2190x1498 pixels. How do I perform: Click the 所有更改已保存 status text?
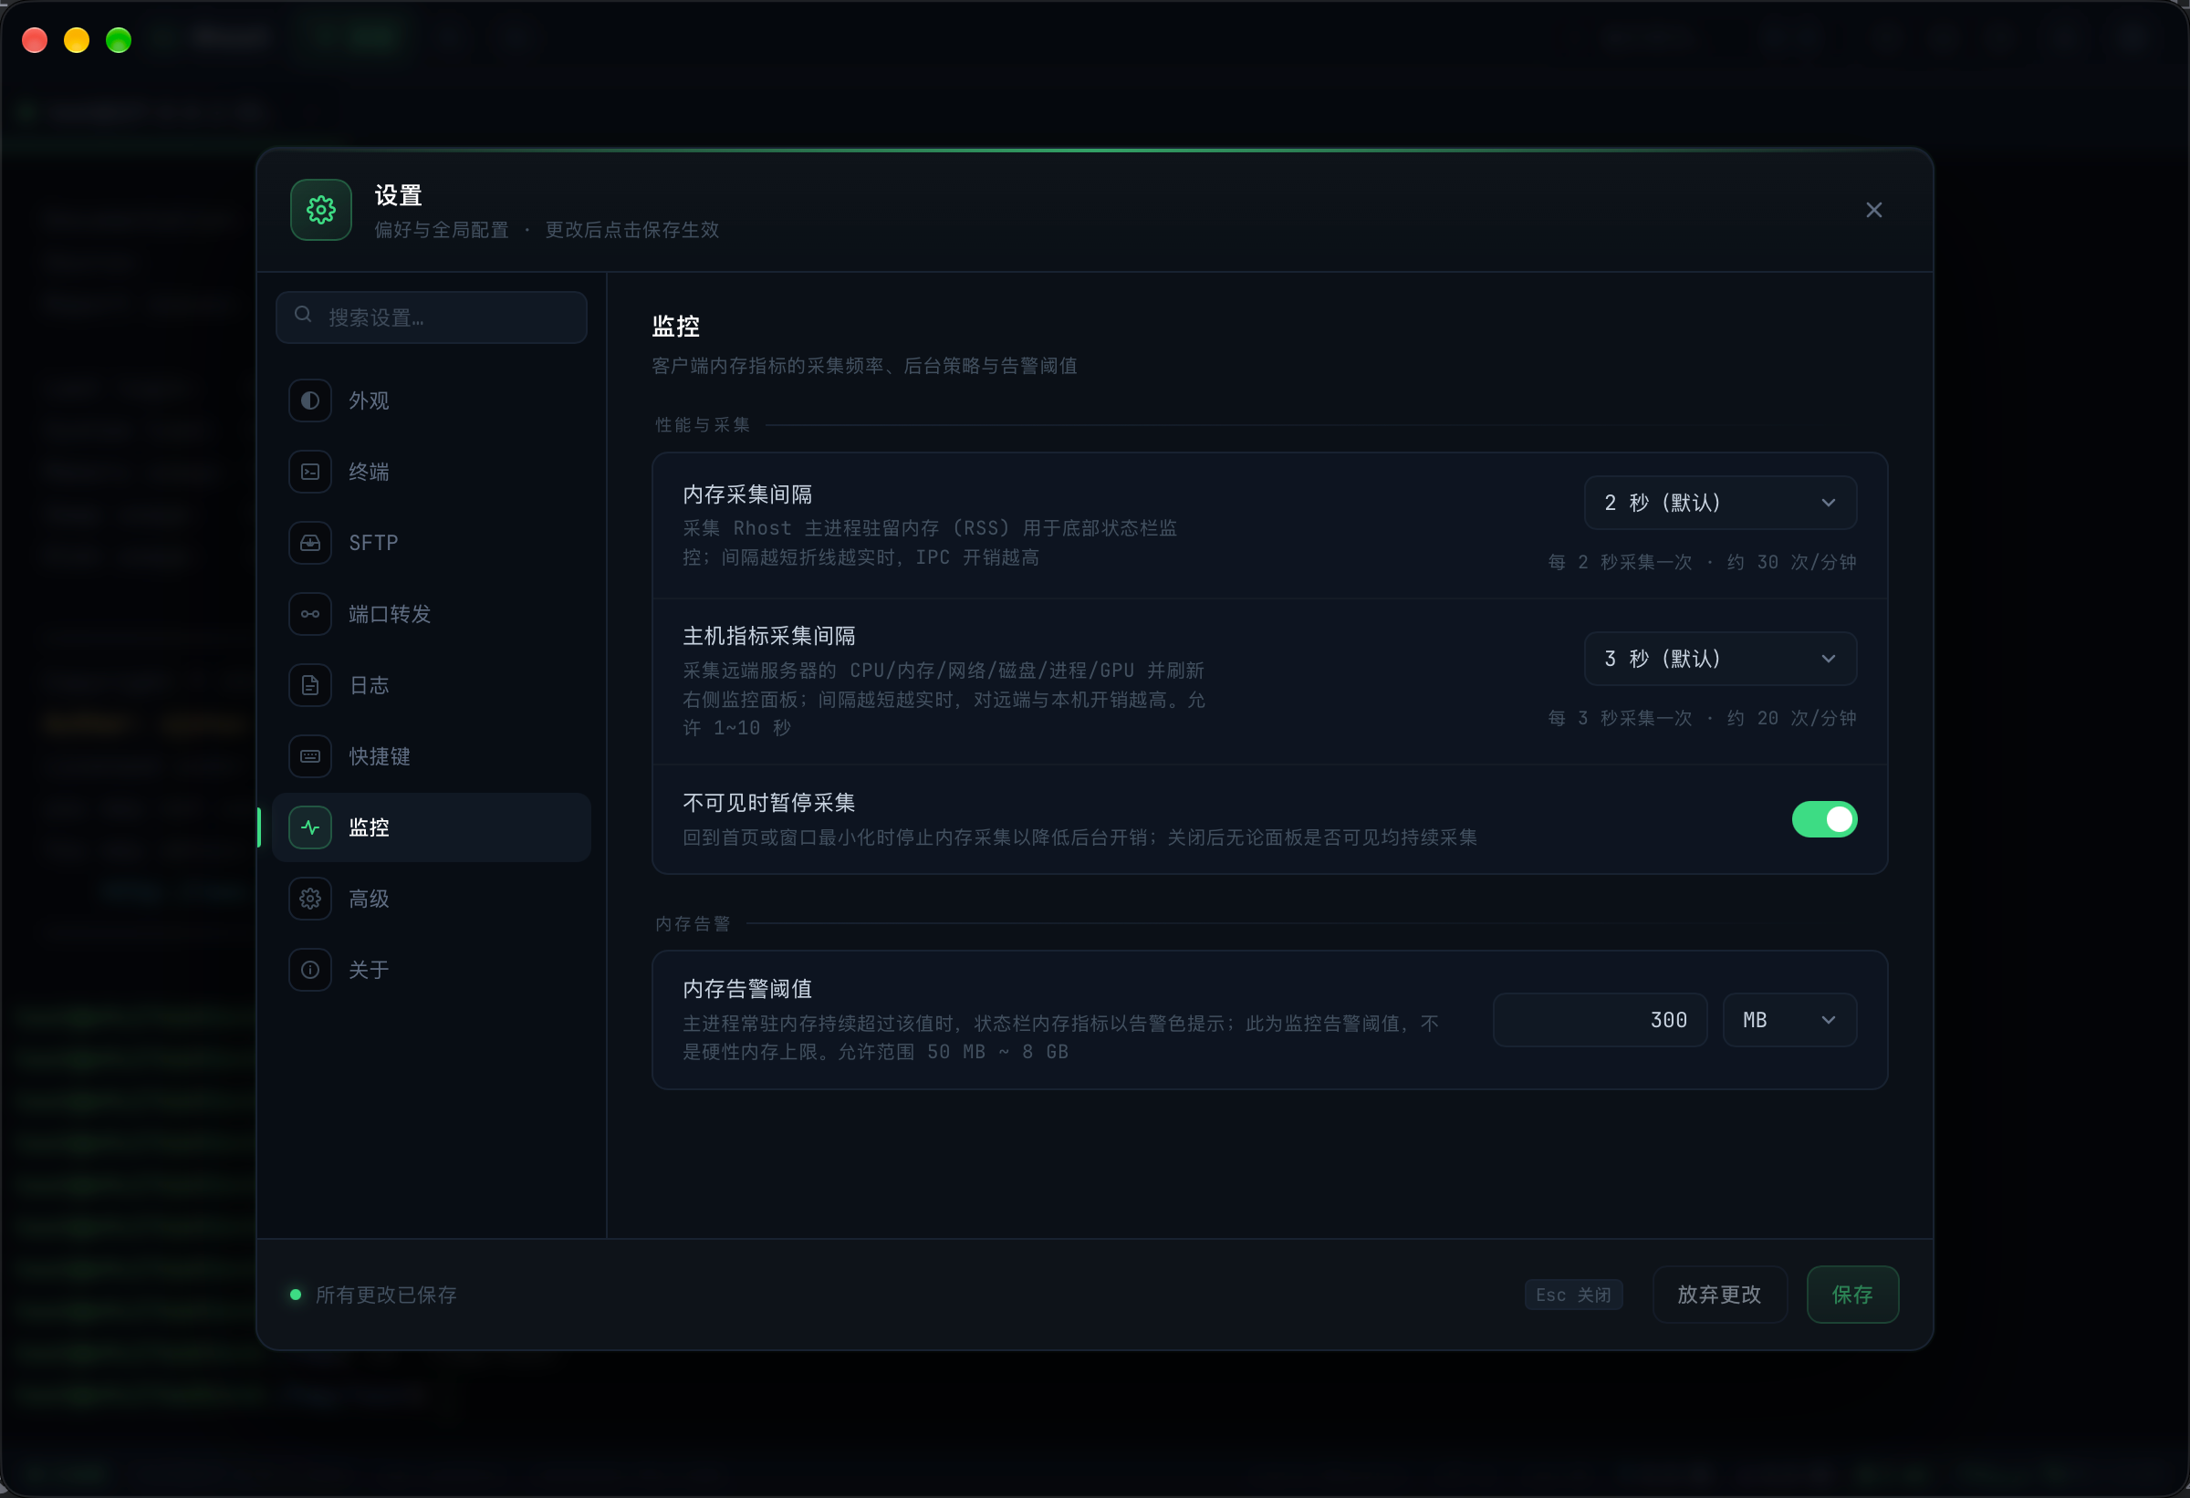pyautogui.click(x=385, y=1295)
